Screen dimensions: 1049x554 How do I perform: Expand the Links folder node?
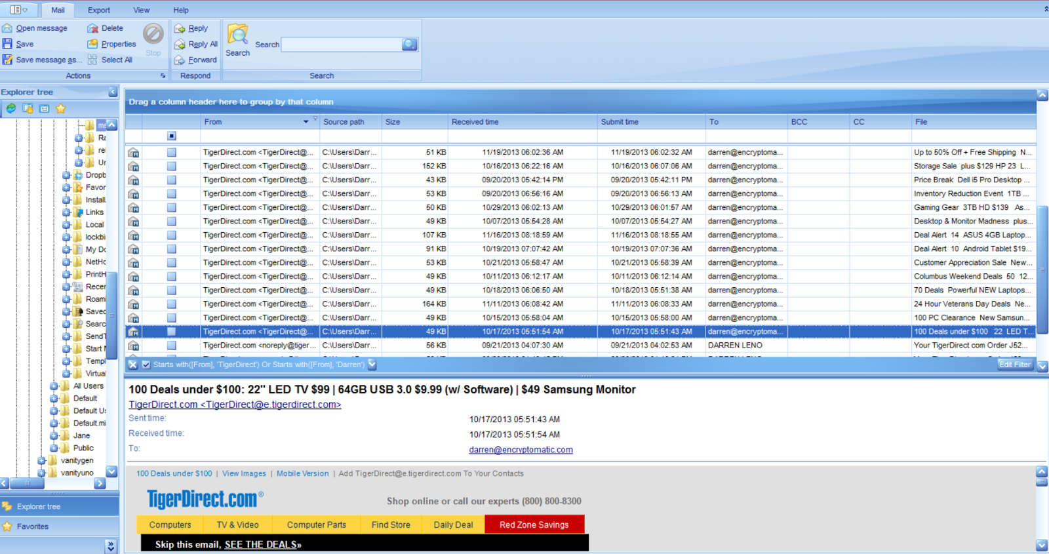pyautogui.click(x=66, y=212)
